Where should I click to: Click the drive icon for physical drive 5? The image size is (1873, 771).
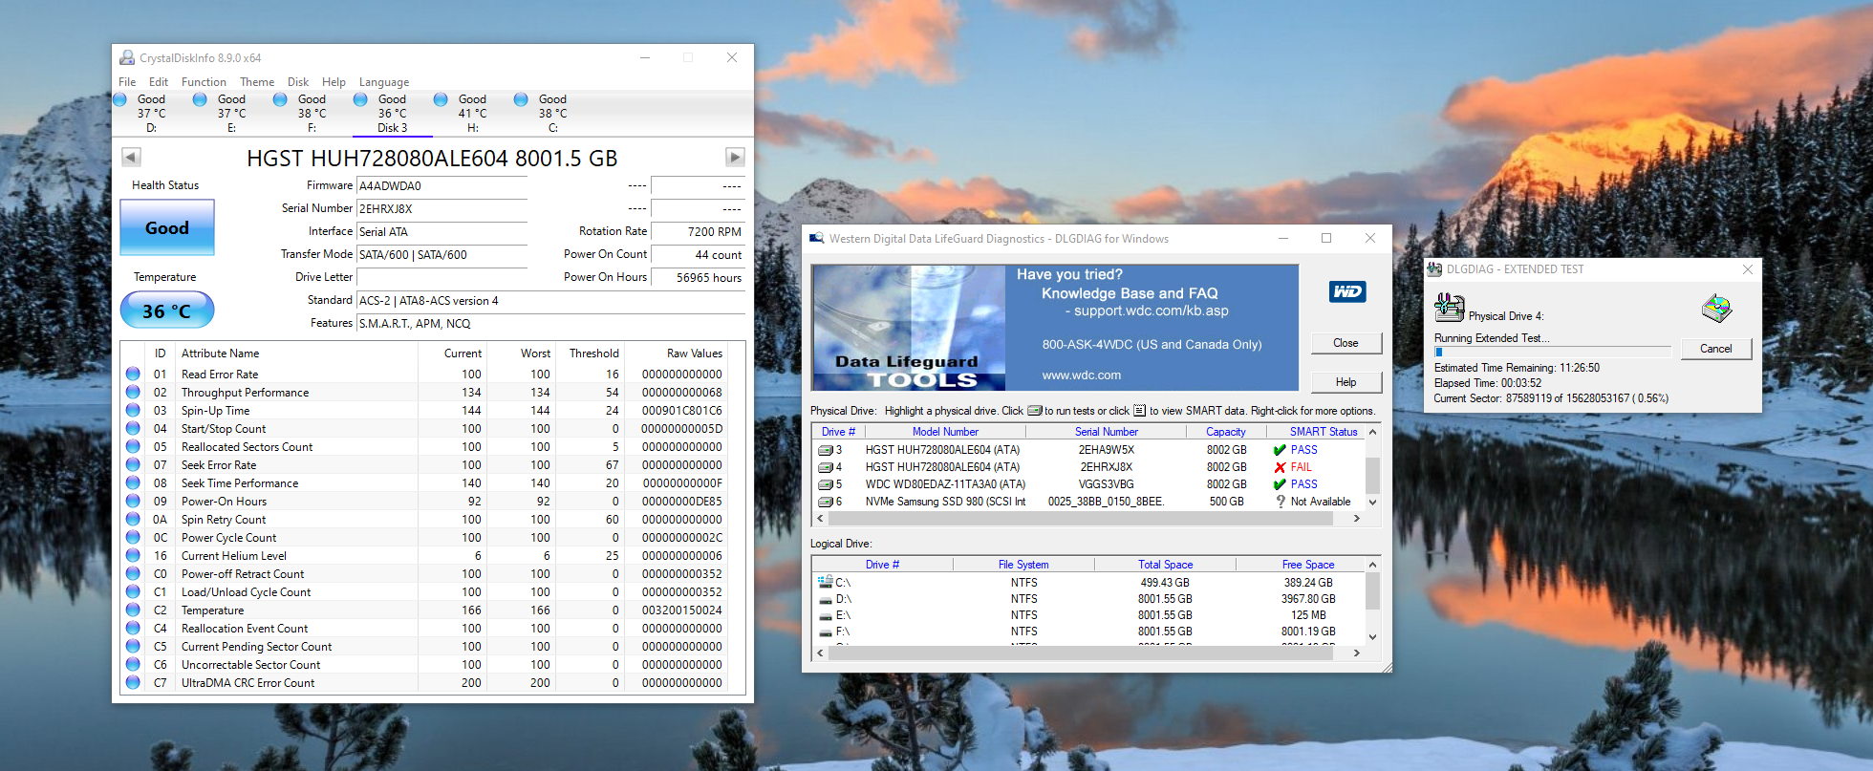point(826,484)
